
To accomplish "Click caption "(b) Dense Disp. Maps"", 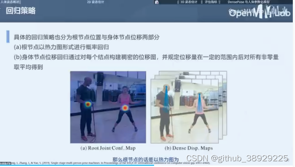I will point(189,148).
